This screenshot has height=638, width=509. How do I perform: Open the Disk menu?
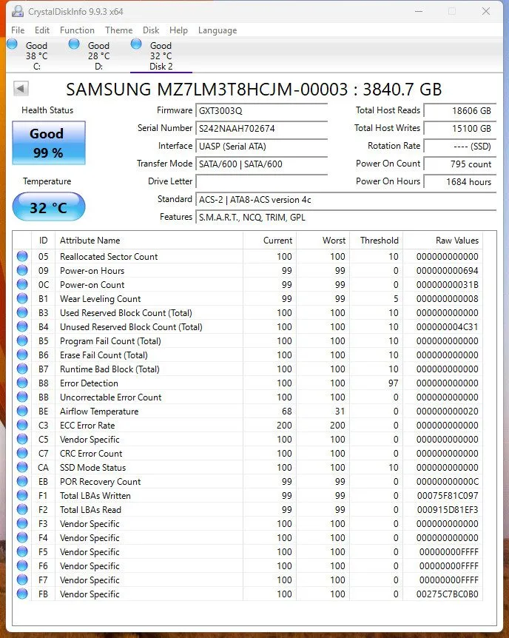(x=151, y=30)
